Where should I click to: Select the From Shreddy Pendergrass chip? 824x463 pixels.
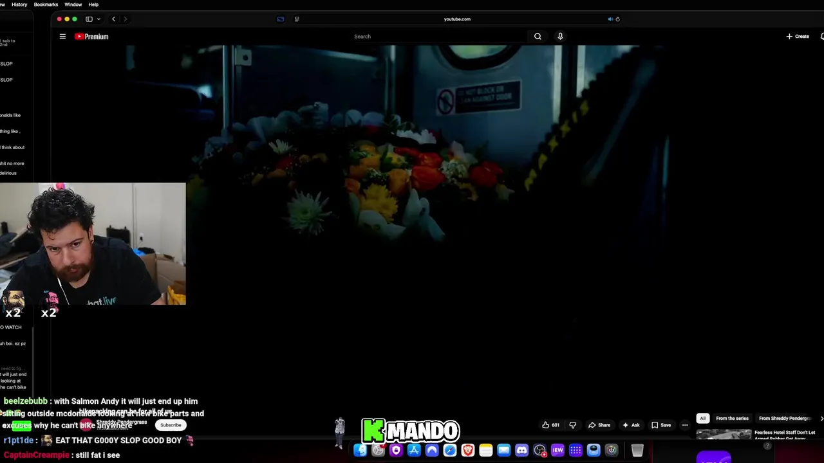(783, 419)
